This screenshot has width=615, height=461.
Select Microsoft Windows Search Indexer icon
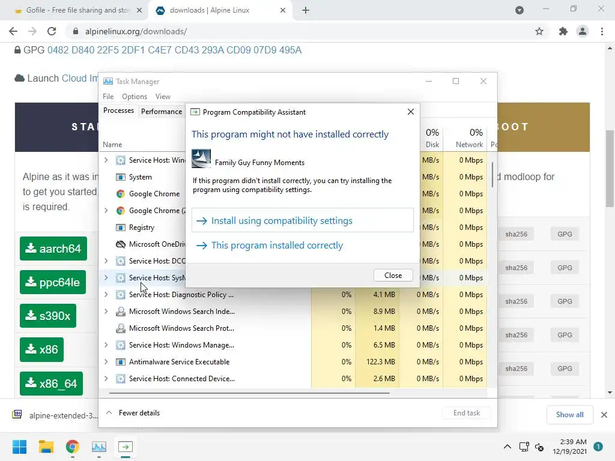click(120, 312)
